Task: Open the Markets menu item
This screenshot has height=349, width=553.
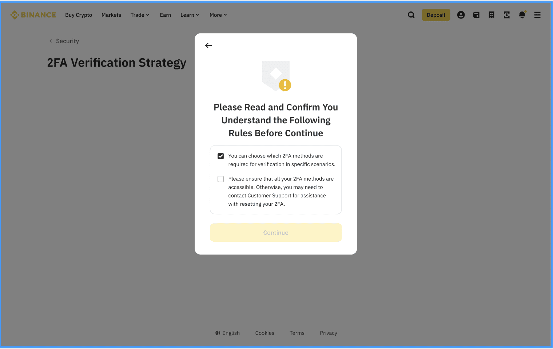Action: 111,15
